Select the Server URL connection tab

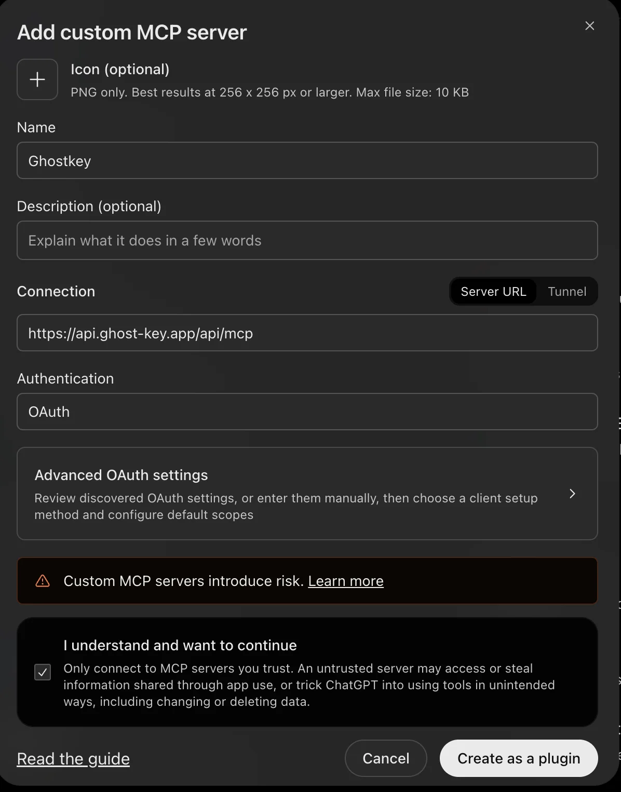coord(493,292)
